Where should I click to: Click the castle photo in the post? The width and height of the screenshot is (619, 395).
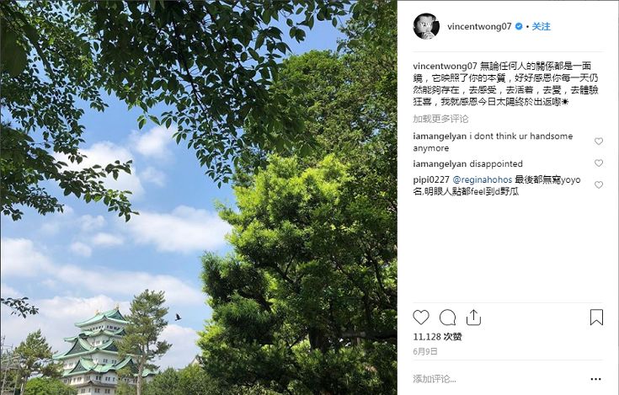tap(199, 197)
